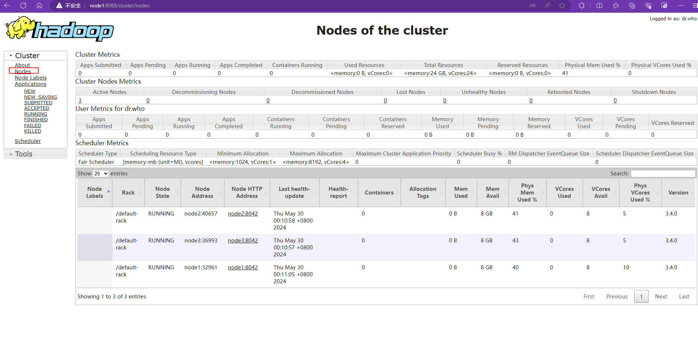
Task: Click Showing 1 to 3 entries text
Action: click(x=112, y=297)
